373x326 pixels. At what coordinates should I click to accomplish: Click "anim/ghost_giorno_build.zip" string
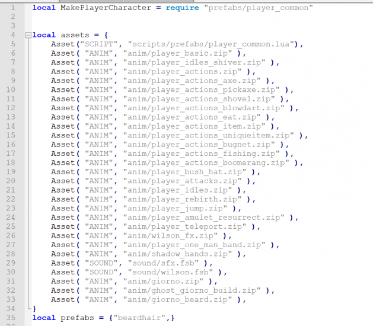coord(192,290)
